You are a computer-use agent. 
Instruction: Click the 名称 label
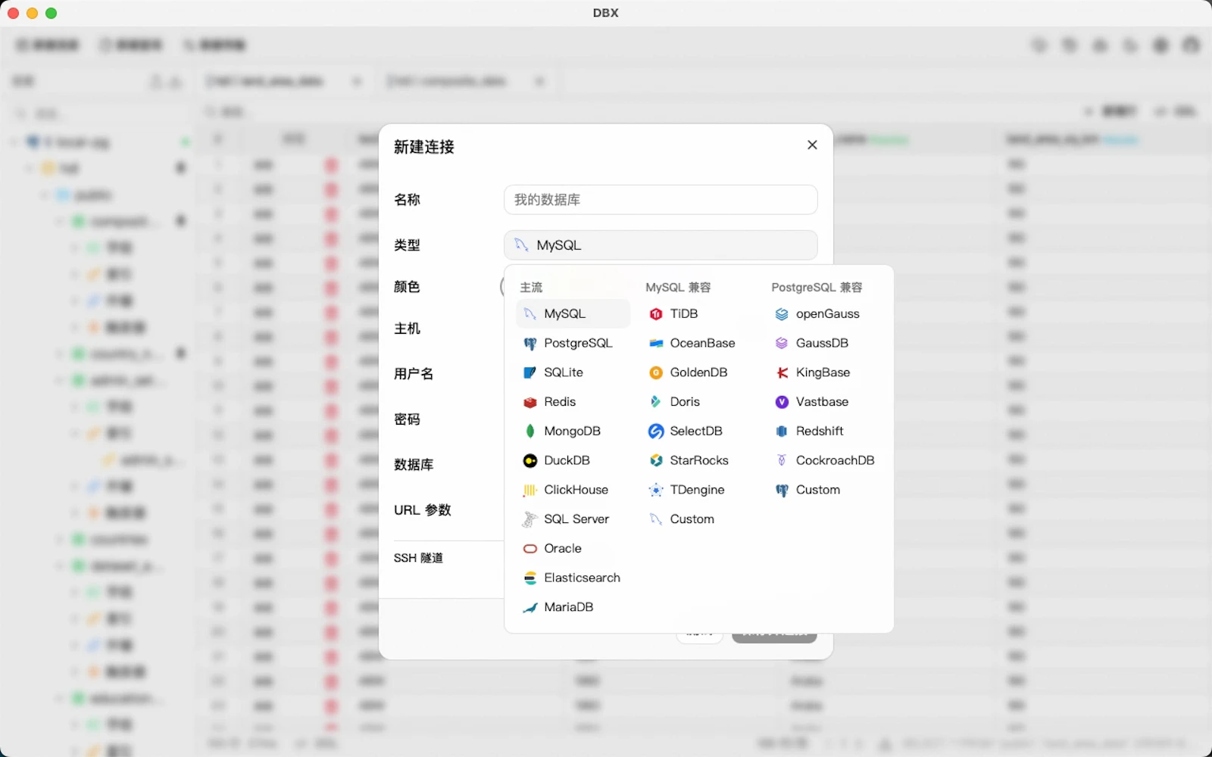pos(407,200)
